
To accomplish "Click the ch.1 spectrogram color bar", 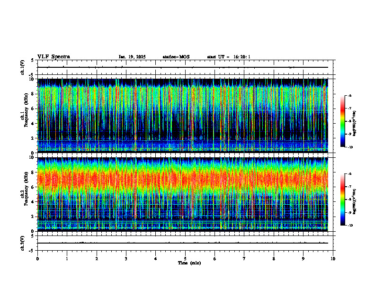I will point(343,121).
